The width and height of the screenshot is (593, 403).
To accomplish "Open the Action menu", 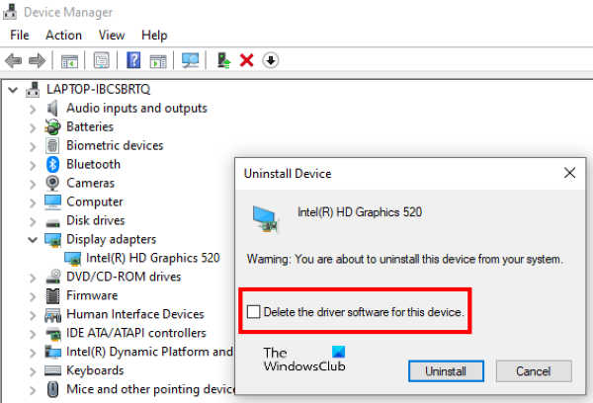I will (x=63, y=35).
